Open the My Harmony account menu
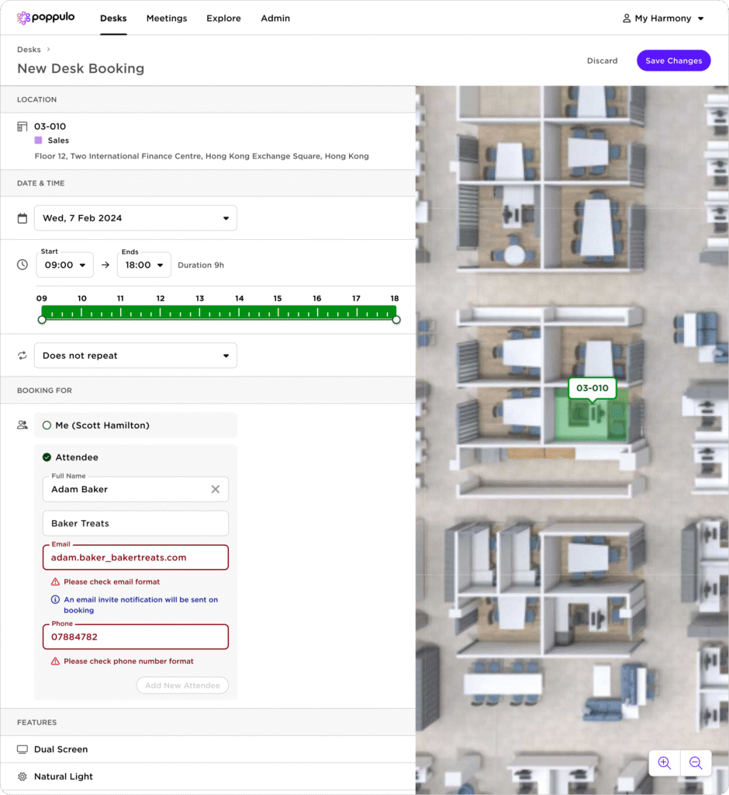Viewport: 729px width, 795px height. coord(664,19)
